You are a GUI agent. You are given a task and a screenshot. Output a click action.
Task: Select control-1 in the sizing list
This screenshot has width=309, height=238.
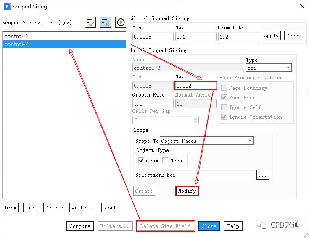point(64,36)
